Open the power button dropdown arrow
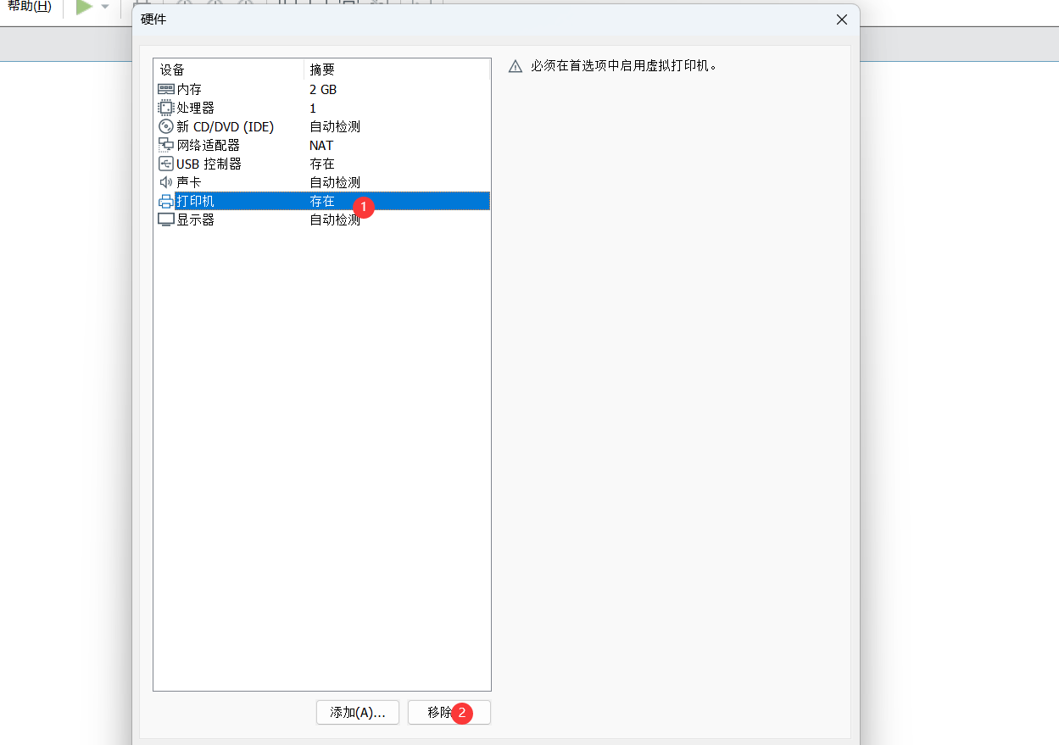The image size is (1059, 745). [104, 8]
